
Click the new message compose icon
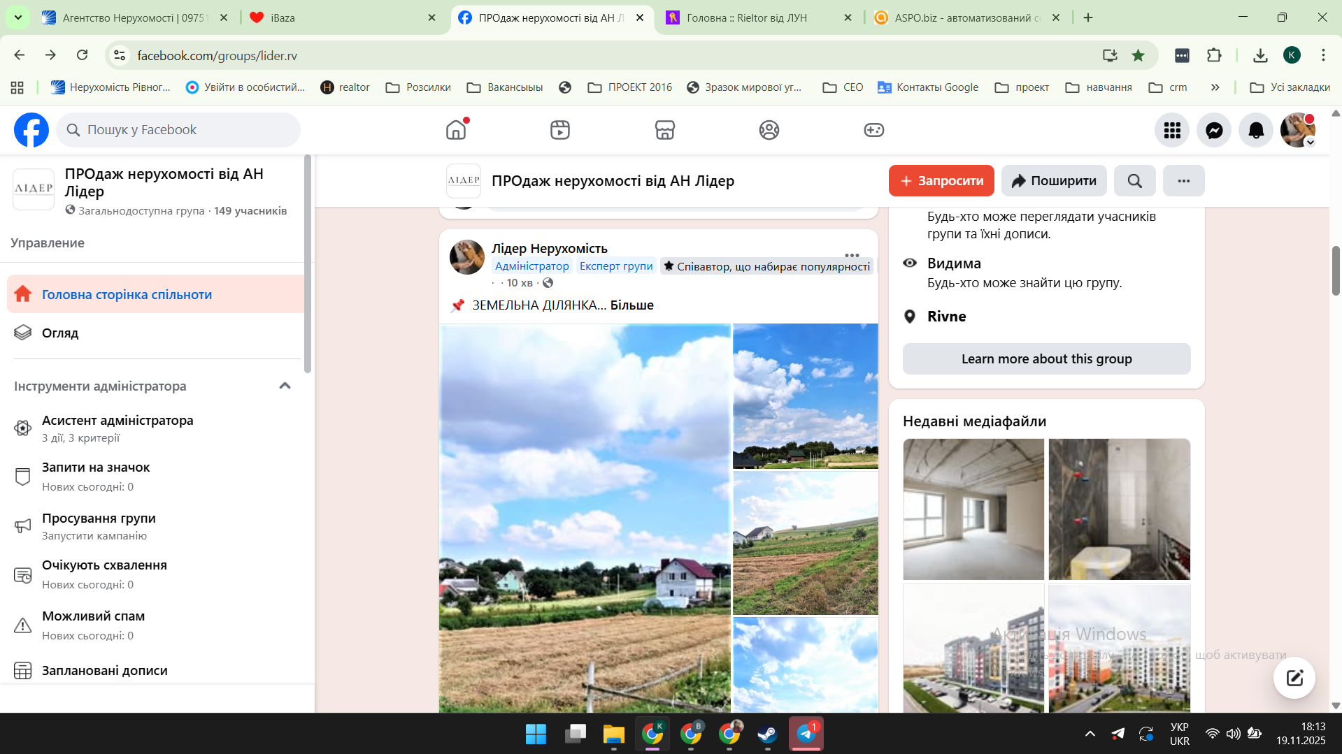(x=1294, y=677)
